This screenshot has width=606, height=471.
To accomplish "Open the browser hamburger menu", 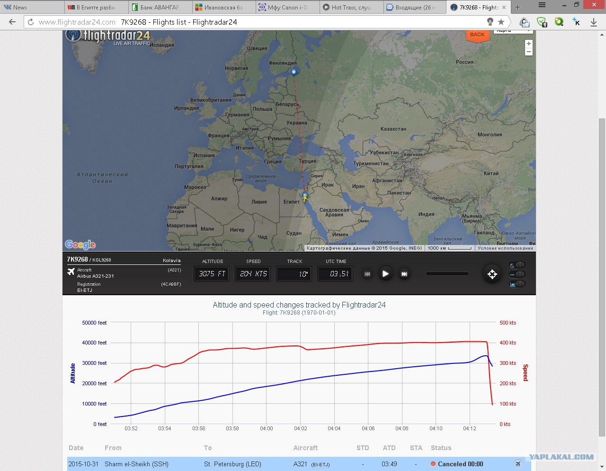I will 542,5.
